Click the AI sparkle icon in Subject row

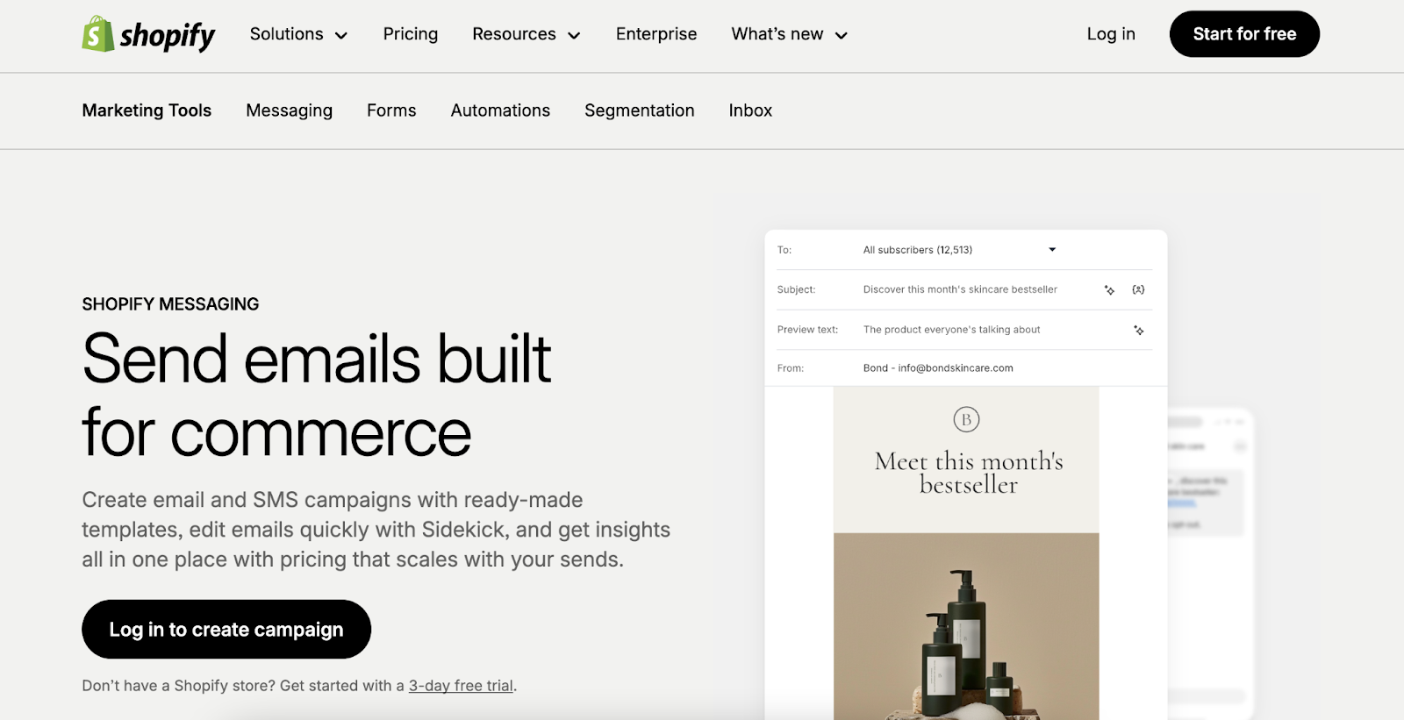[1109, 289]
